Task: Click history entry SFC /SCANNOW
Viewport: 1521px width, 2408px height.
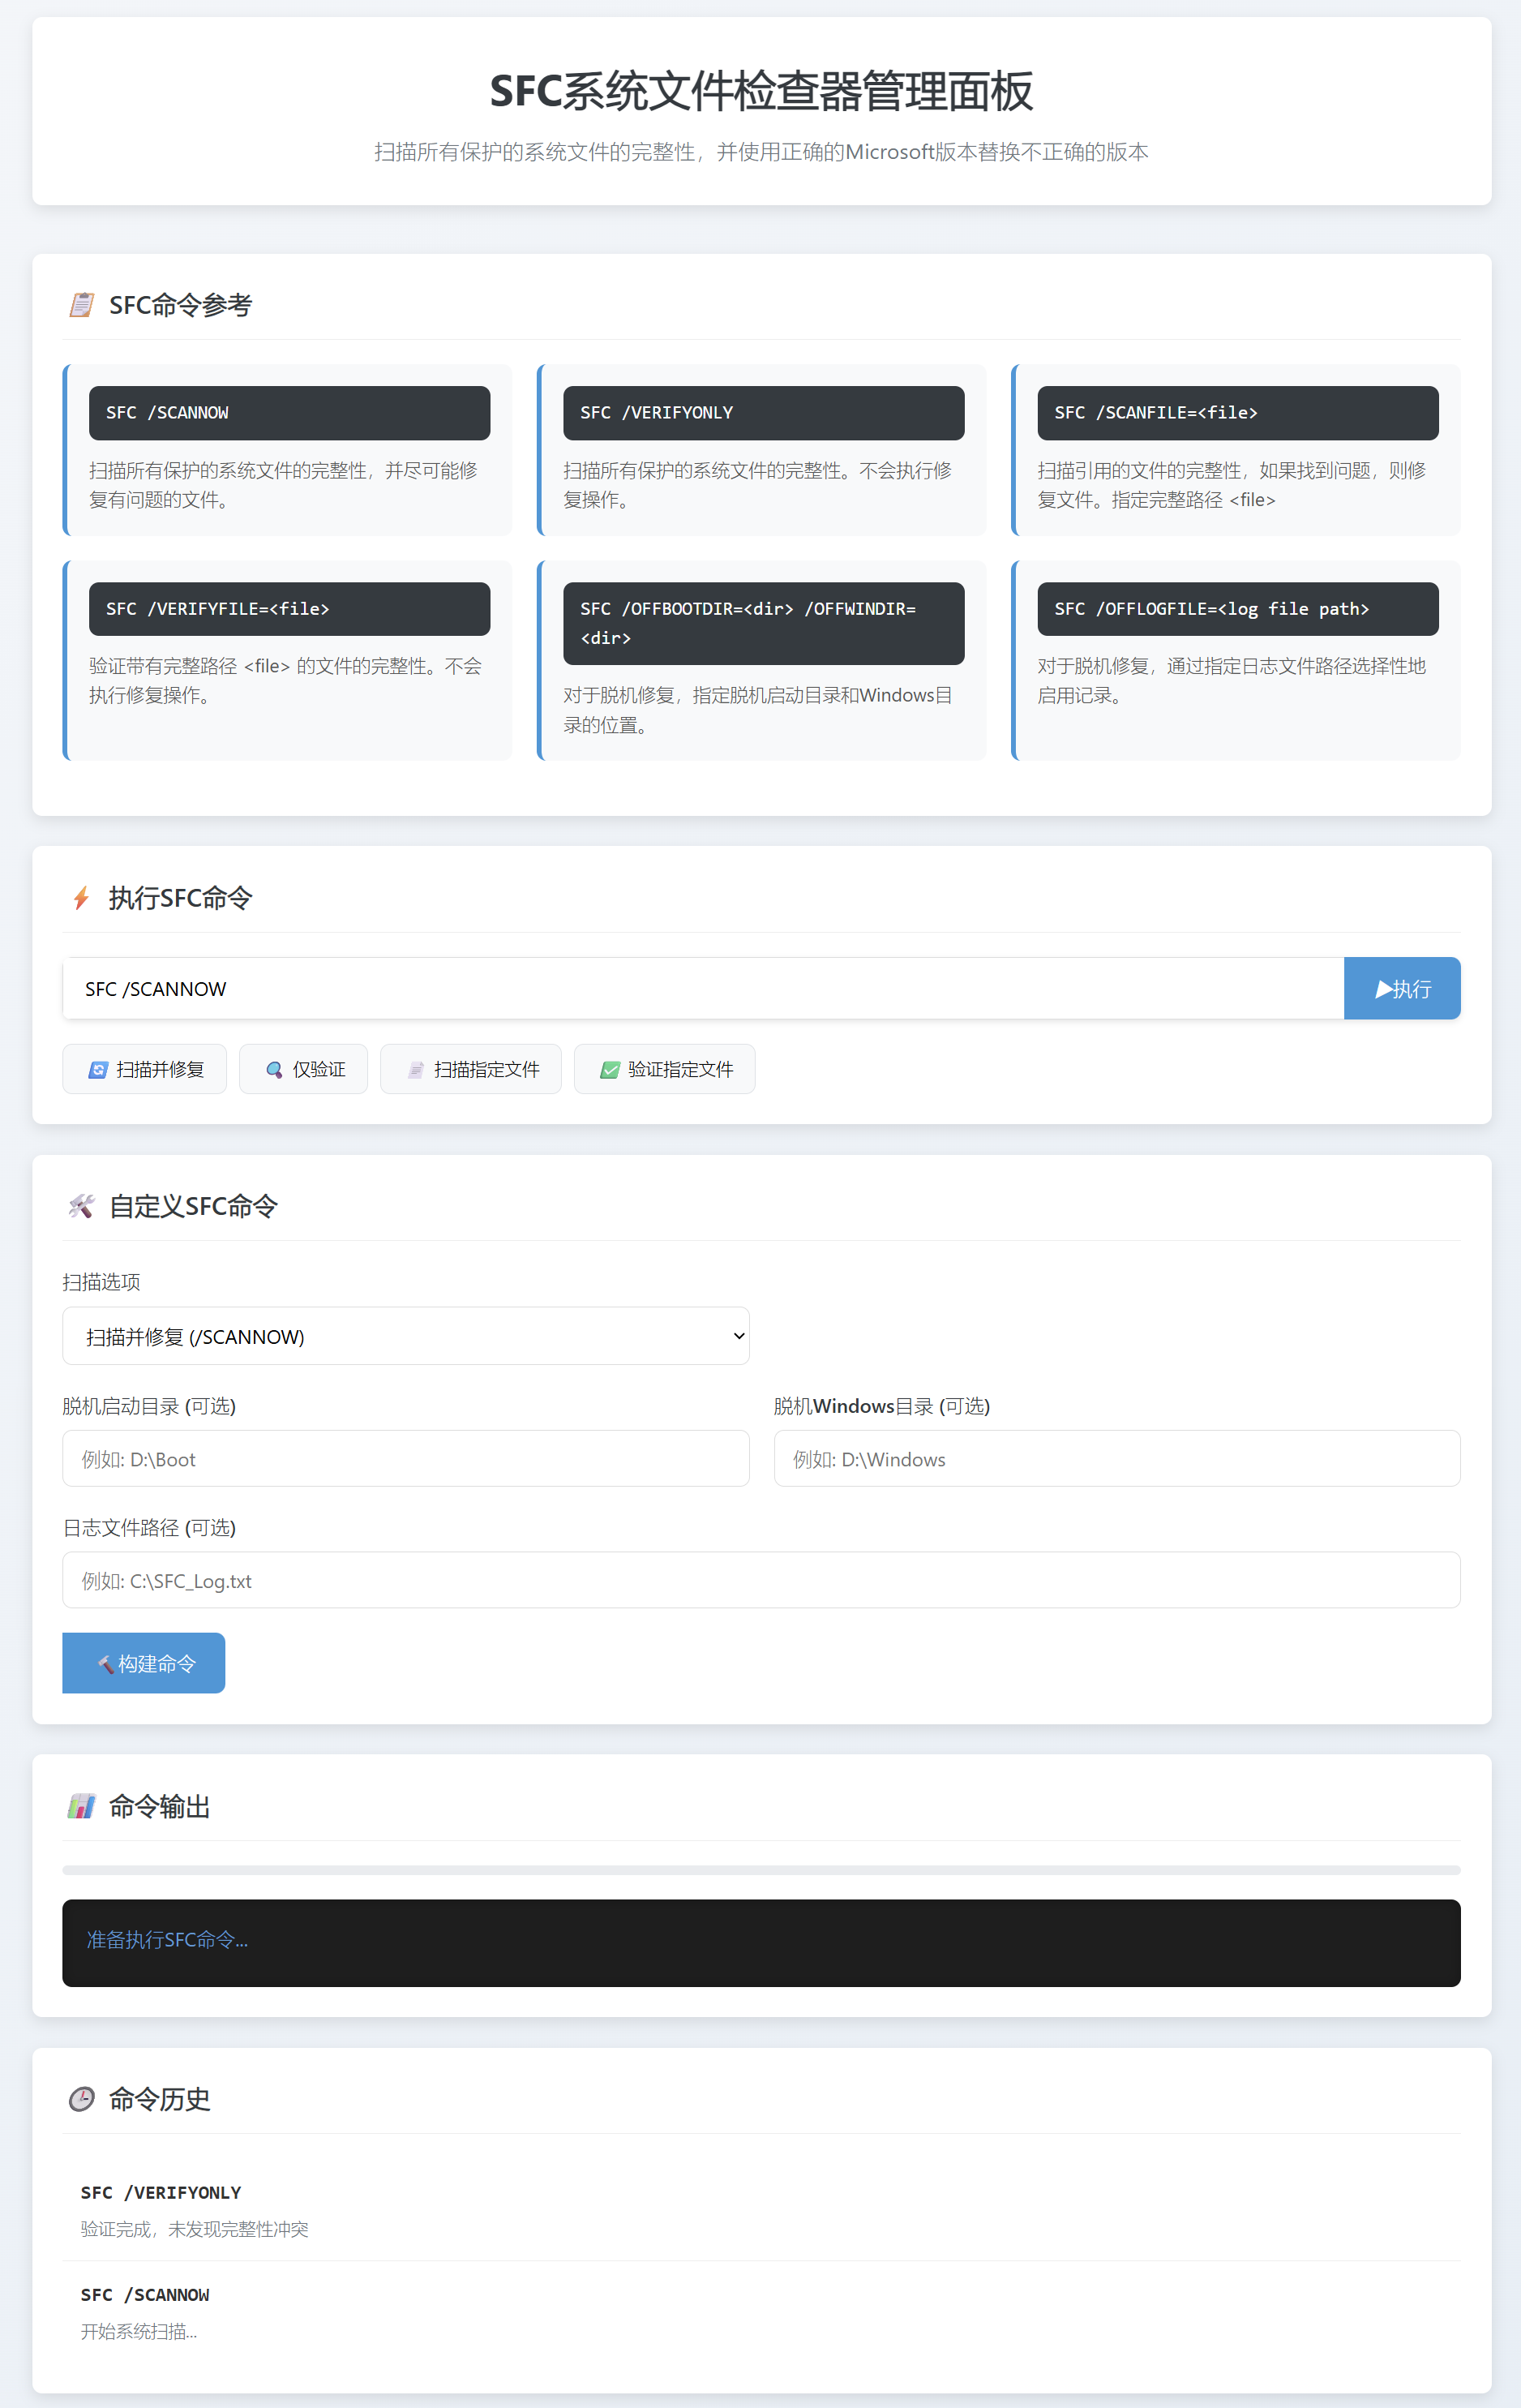Action: [761, 2312]
